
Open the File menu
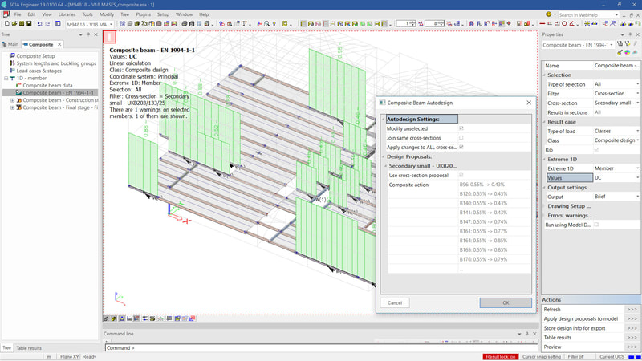pos(18,14)
